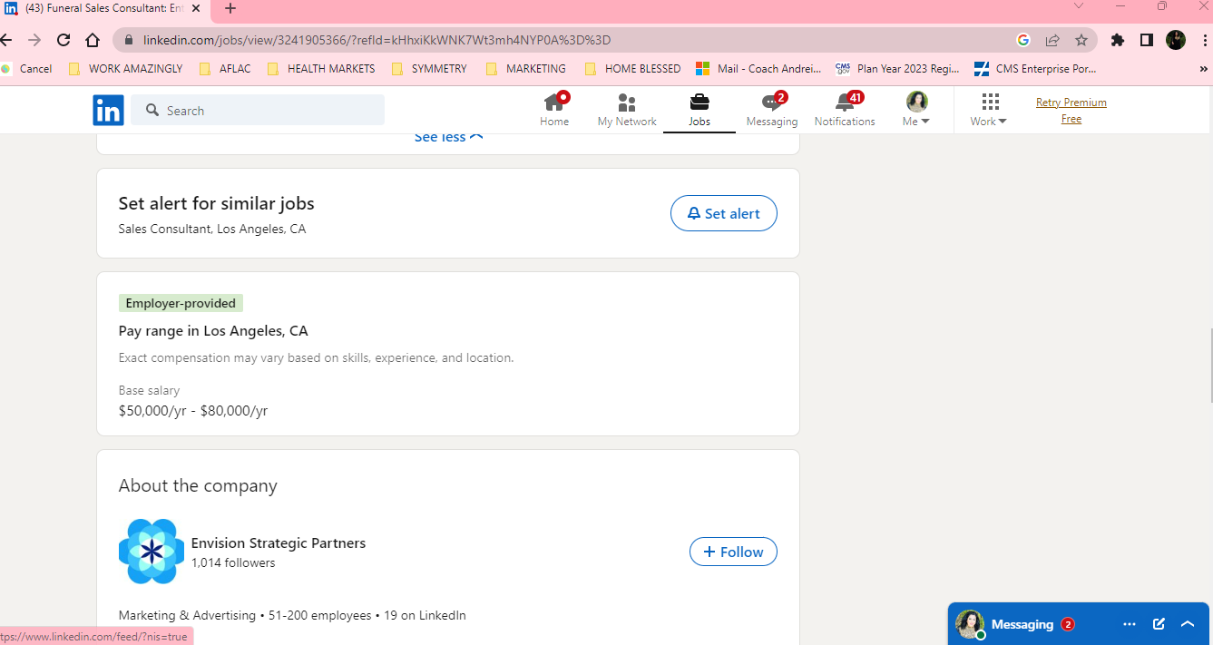Screen dimensions: 1213x645
Task: Open Messaging from the top nav
Action: 772,110
